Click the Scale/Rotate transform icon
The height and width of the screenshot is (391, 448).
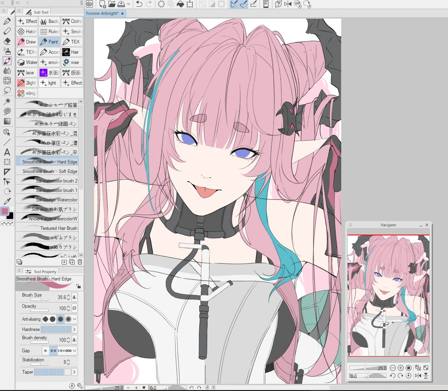pos(190,4)
